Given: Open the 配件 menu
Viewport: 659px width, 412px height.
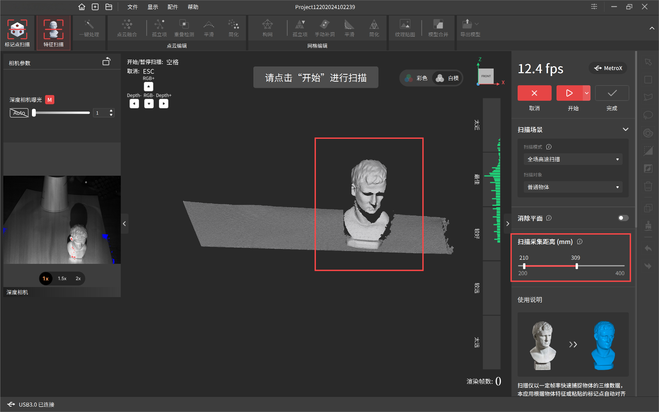Looking at the screenshot, I should pyautogui.click(x=173, y=7).
